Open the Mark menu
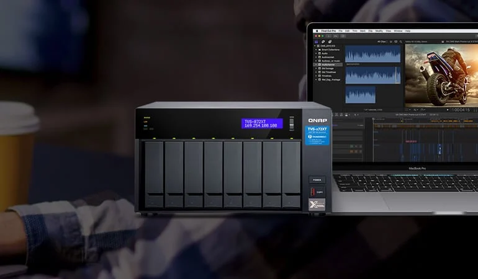Screen dimensions: 478x279 [x=363, y=31]
